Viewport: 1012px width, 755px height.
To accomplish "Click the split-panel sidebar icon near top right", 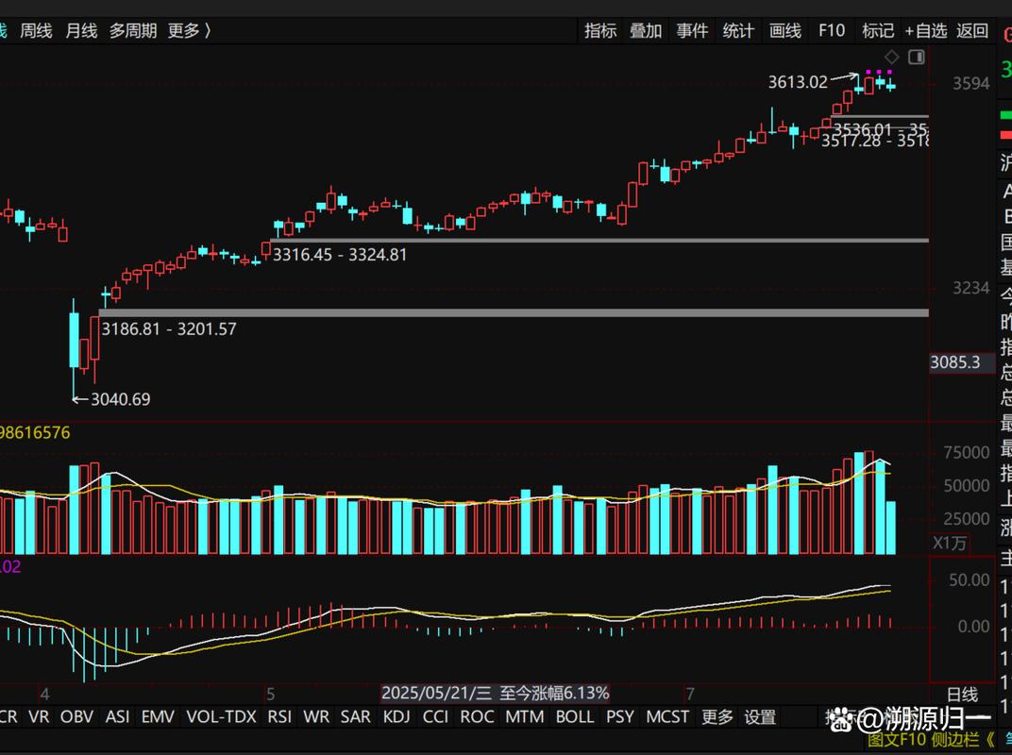I will 917,57.
